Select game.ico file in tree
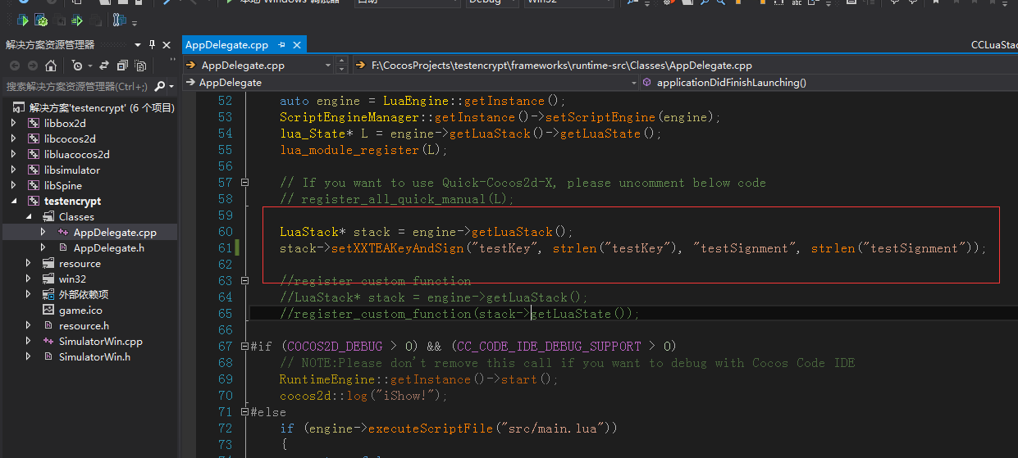Image resolution: width=1018 pixels, height=458 pixels. coord(80,310)
